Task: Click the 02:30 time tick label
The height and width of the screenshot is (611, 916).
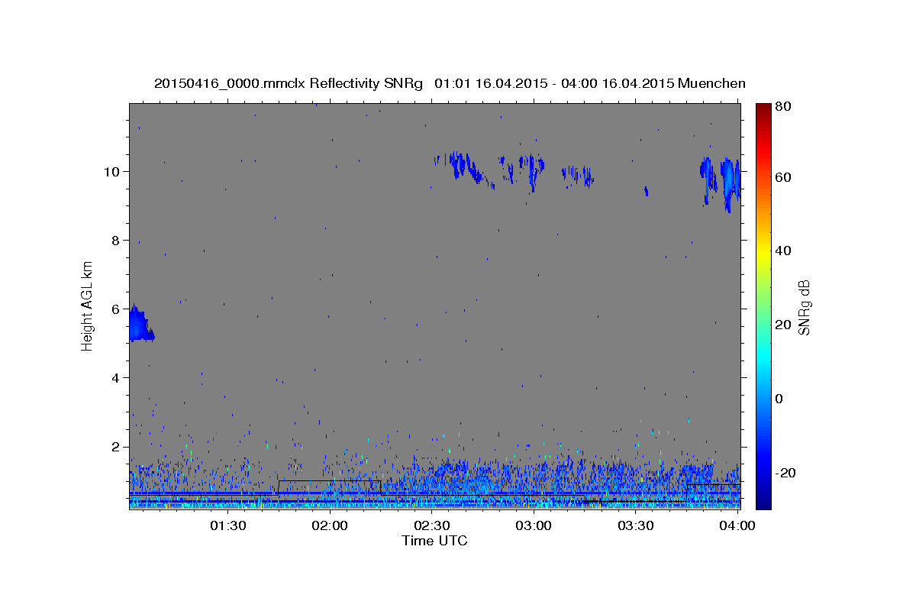Action: (x=432, y=525)
